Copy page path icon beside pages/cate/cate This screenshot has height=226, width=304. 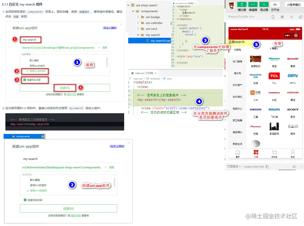coord(267,167)
